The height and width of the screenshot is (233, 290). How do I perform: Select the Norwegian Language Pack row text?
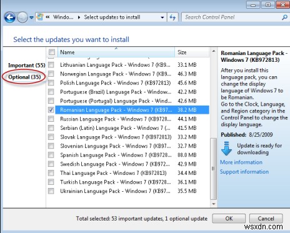116,74
